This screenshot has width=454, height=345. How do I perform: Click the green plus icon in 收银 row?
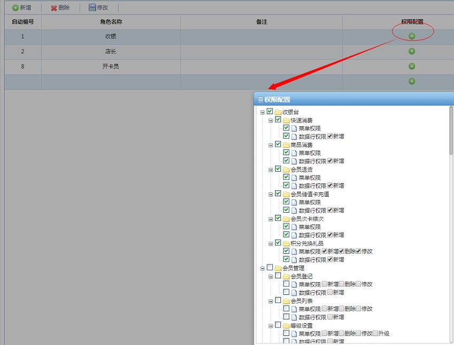click(412, 36)
